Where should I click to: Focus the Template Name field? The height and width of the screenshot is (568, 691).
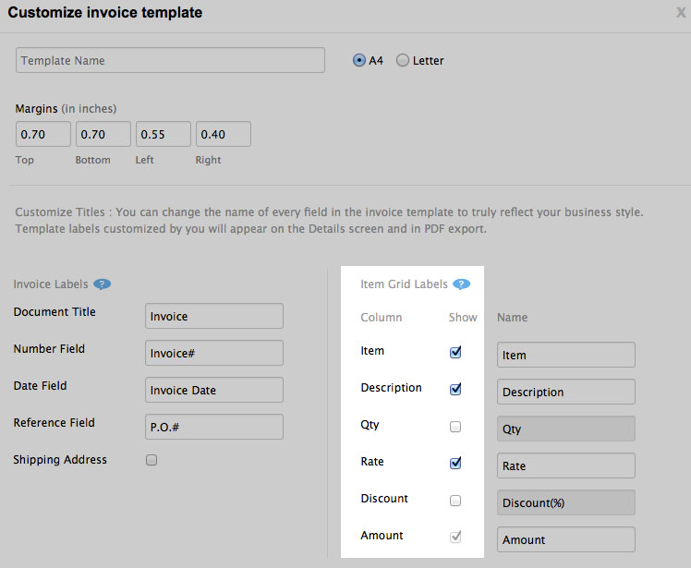pos(170,60)
